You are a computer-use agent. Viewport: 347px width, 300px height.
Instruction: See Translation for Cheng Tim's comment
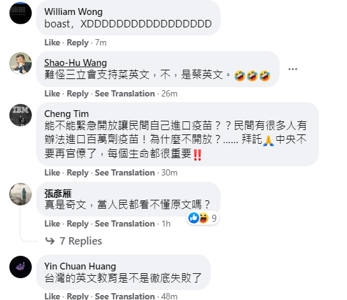coord(125,172)
